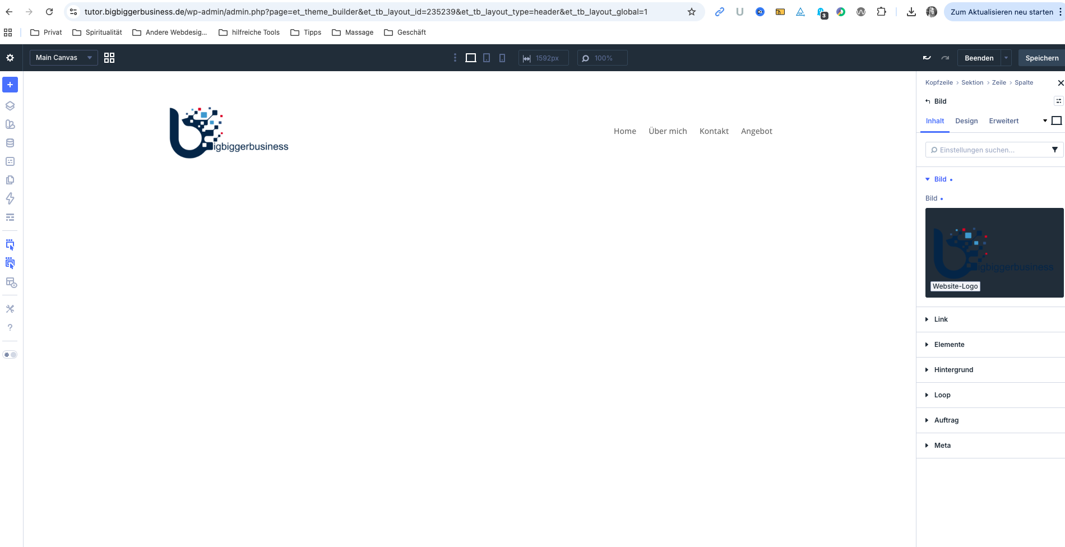Click the Kontakt menu item
Screen dimensions: 1065x547
pyautogui.click(x=714, y=131)
